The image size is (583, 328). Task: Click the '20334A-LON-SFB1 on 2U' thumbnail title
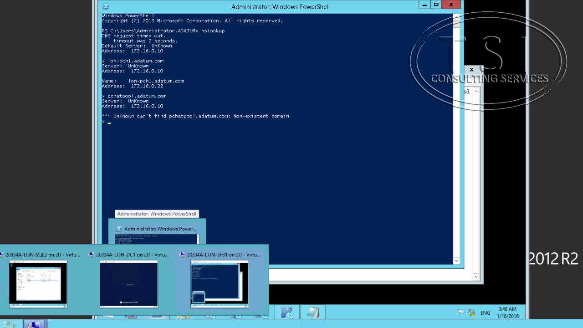coord(224,255)
